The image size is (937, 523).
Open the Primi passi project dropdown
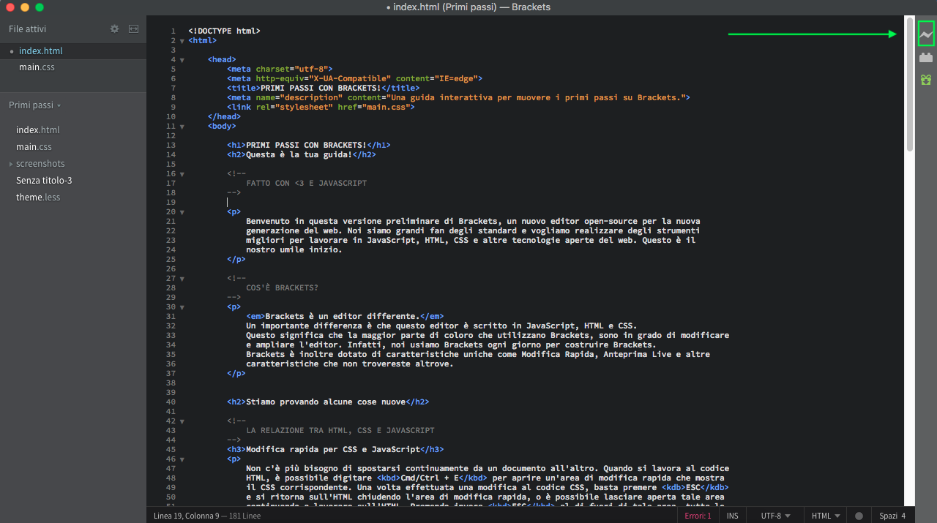tap(34, 105)
